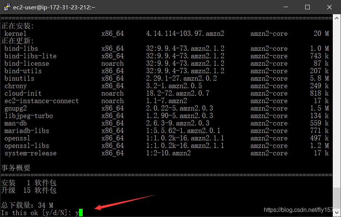Click the 'kernel' package name
This screenshot has height=217, width=341.
click(15, 34)
